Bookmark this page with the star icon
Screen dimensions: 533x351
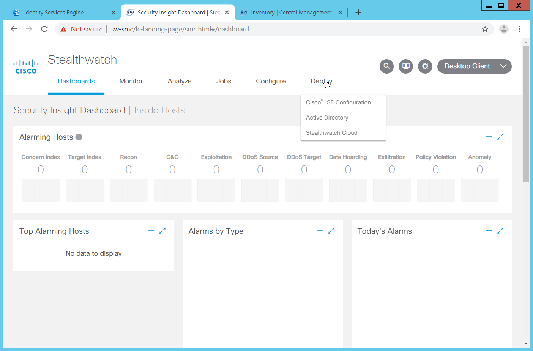(x=485, y=29)
